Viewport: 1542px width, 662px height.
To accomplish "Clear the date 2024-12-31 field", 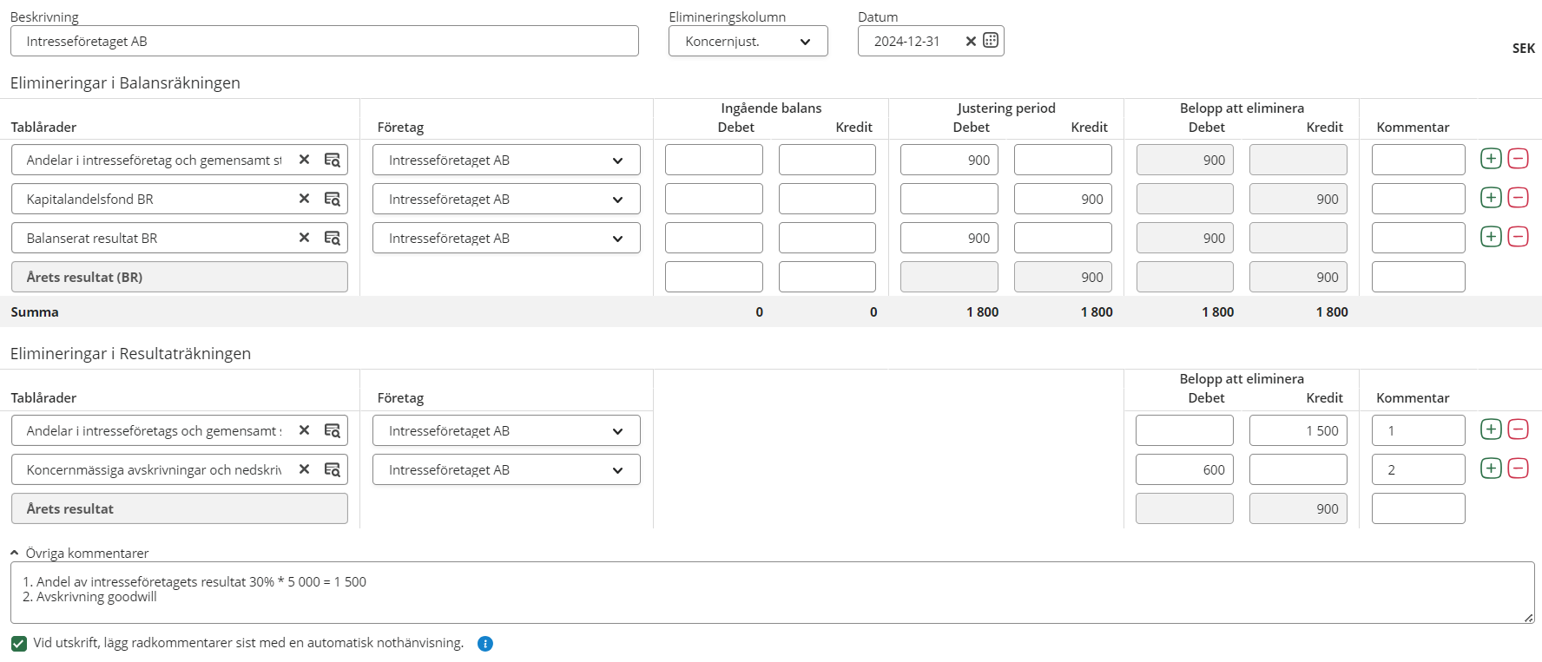I will [971, 41].
